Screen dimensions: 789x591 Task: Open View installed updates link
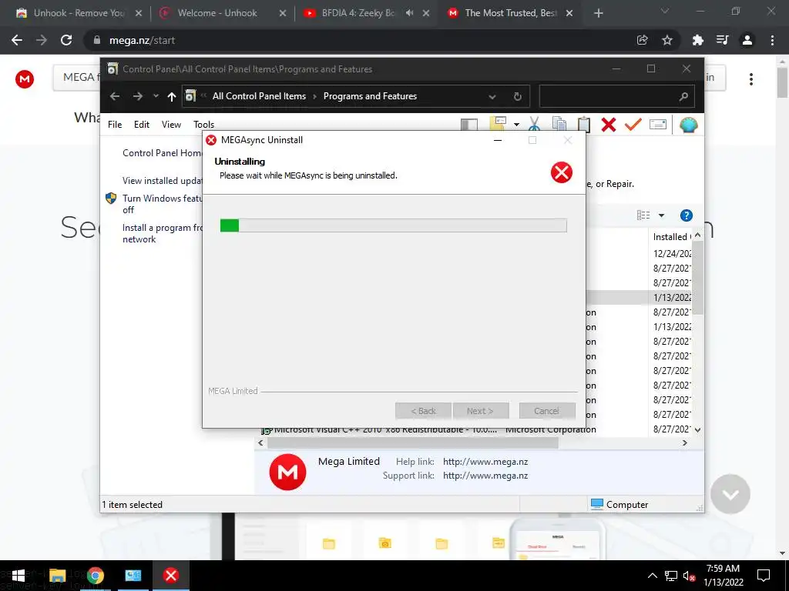coord(162,180)
